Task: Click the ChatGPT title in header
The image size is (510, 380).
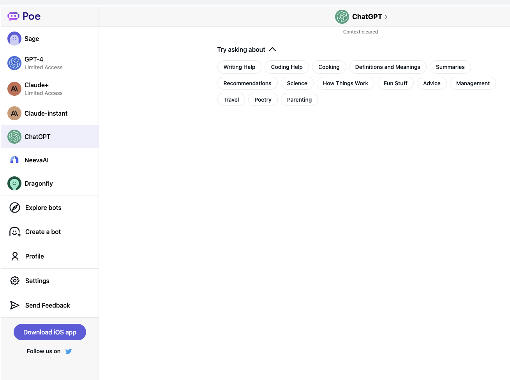Action: pyautogui.click(x=367, y=17)
